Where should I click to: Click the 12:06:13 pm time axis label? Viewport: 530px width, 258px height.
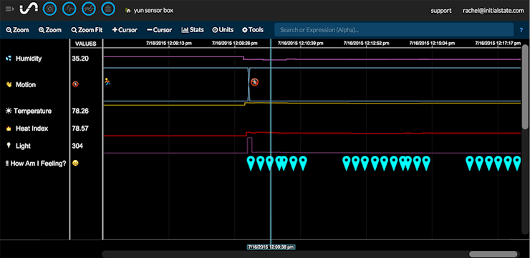168,43
